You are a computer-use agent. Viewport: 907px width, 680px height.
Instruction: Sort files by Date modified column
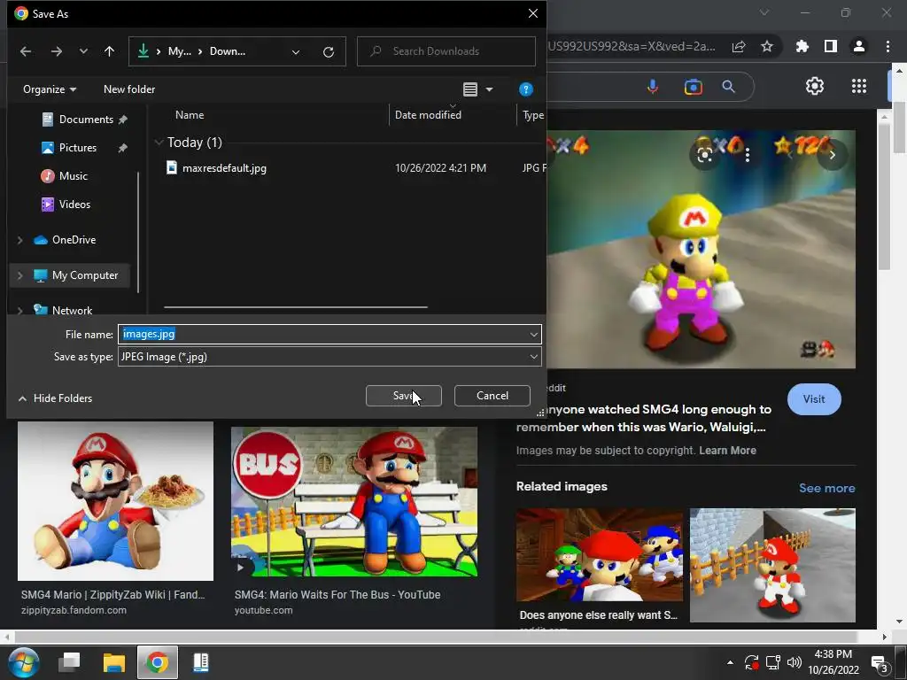pos(428,115)
